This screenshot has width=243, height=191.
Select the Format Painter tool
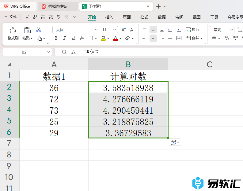13,34
